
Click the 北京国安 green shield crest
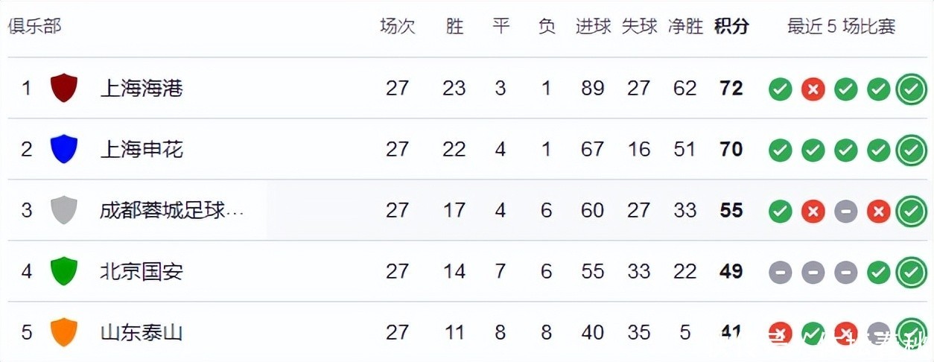coord(64,271)
